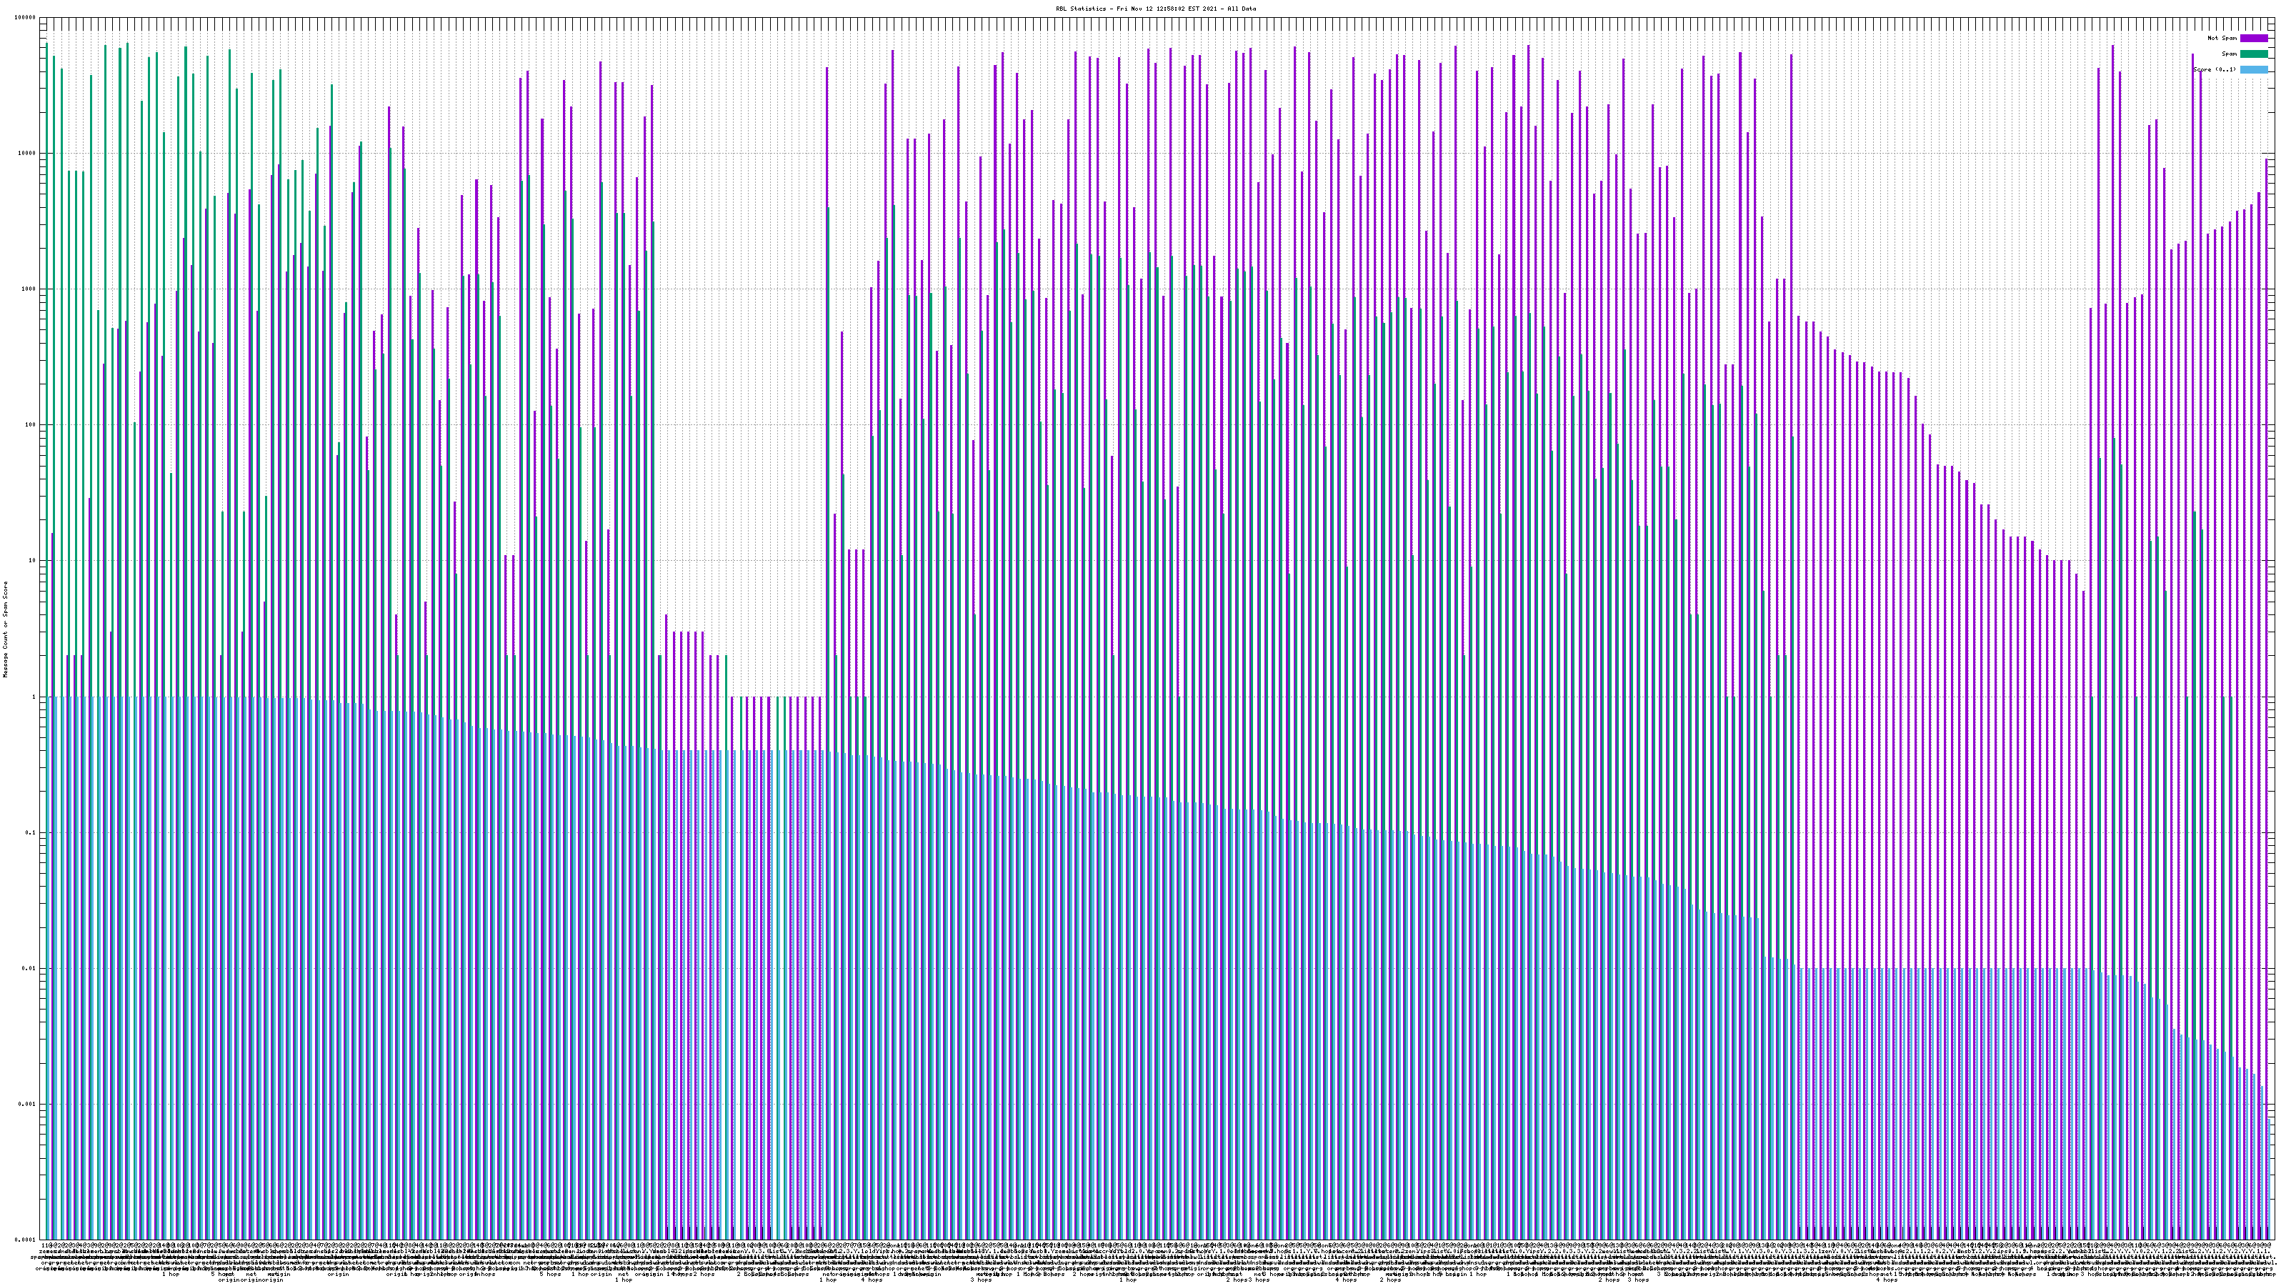Click the 0.001 y-axis tick label
2286x1286 pixels.
point(28,1104)
